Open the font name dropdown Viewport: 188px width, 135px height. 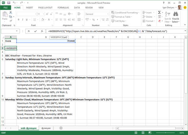point(36,14)
